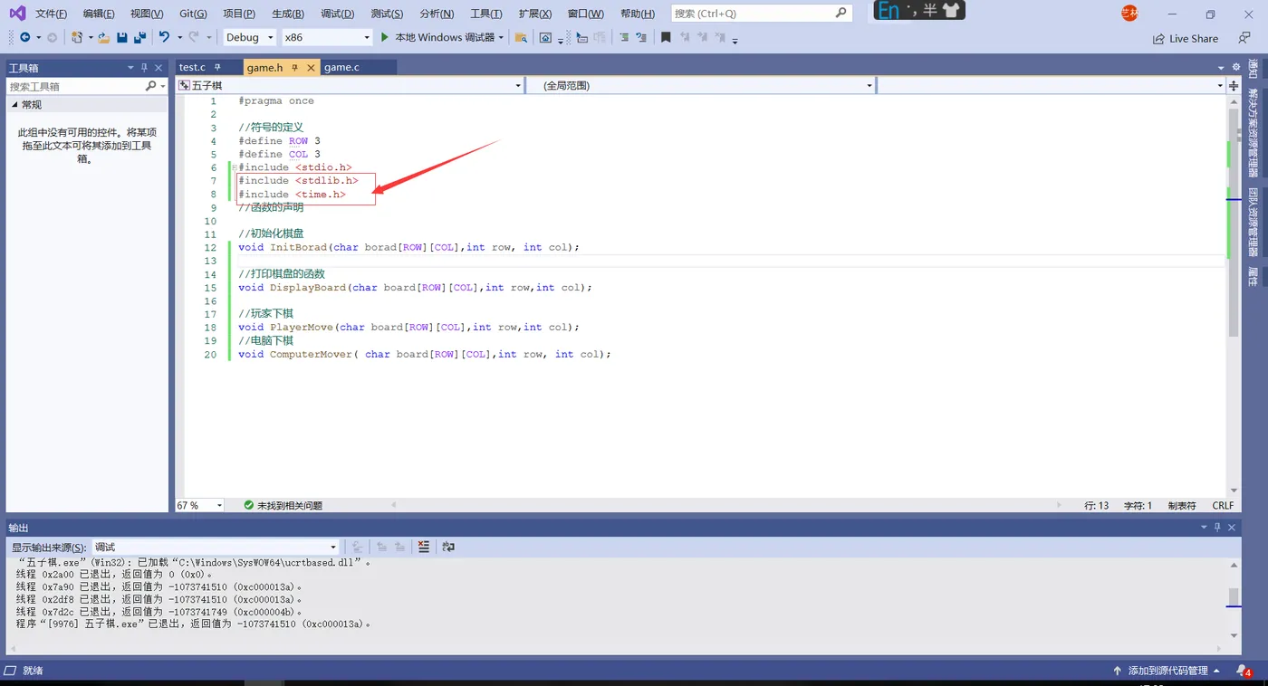Toggle auto-hide pin on 工具箱 panel
This screenshot has height=686, width=1268.
[x=144, y=68]
